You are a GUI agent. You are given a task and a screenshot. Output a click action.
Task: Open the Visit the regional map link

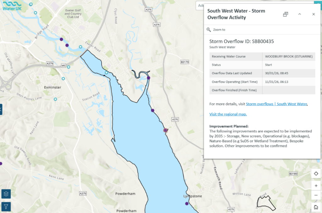click(x=228, y=114)
